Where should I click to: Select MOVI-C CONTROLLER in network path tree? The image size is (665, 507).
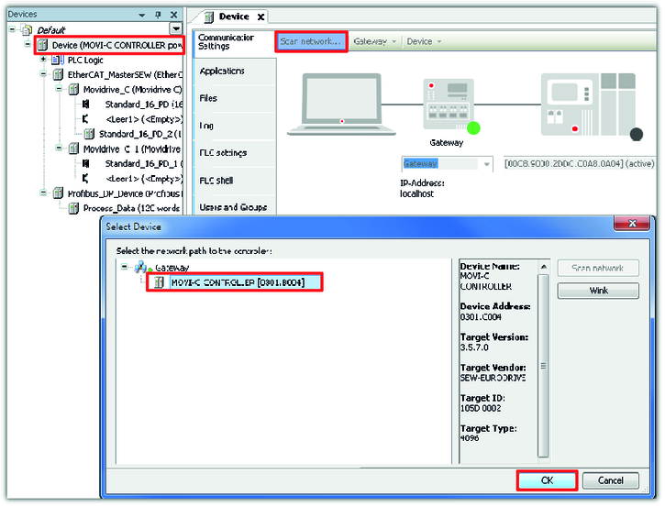(x=240, y=282)
